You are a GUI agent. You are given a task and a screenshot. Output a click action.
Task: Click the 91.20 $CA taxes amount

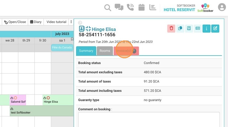coord(152,81)
